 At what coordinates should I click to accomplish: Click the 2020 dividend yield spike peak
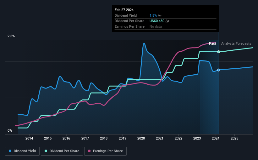coord(144,43)
